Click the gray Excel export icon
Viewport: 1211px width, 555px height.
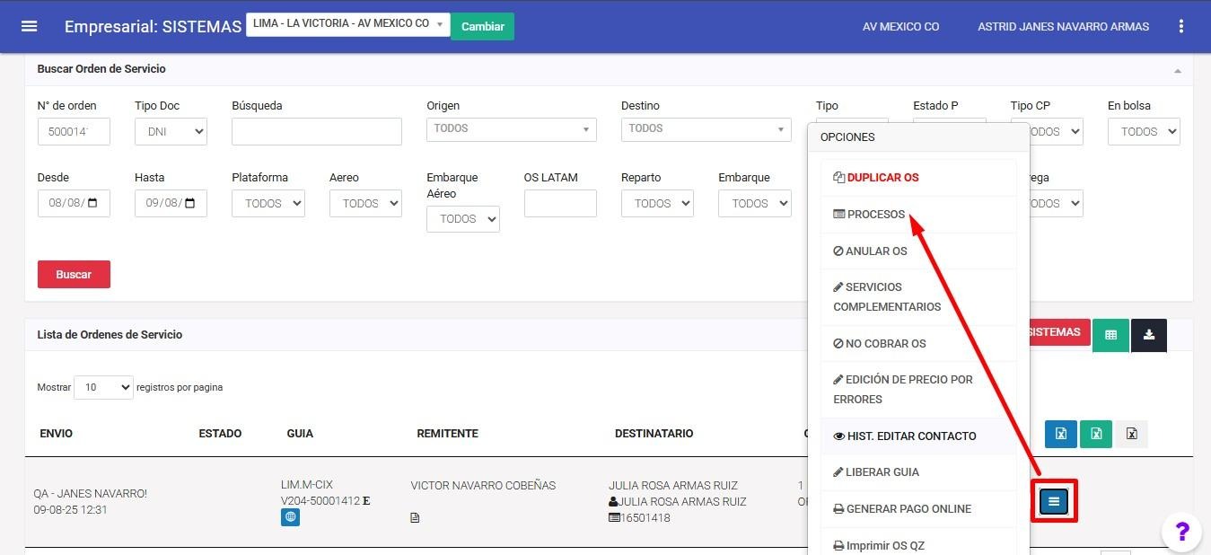1131,434
